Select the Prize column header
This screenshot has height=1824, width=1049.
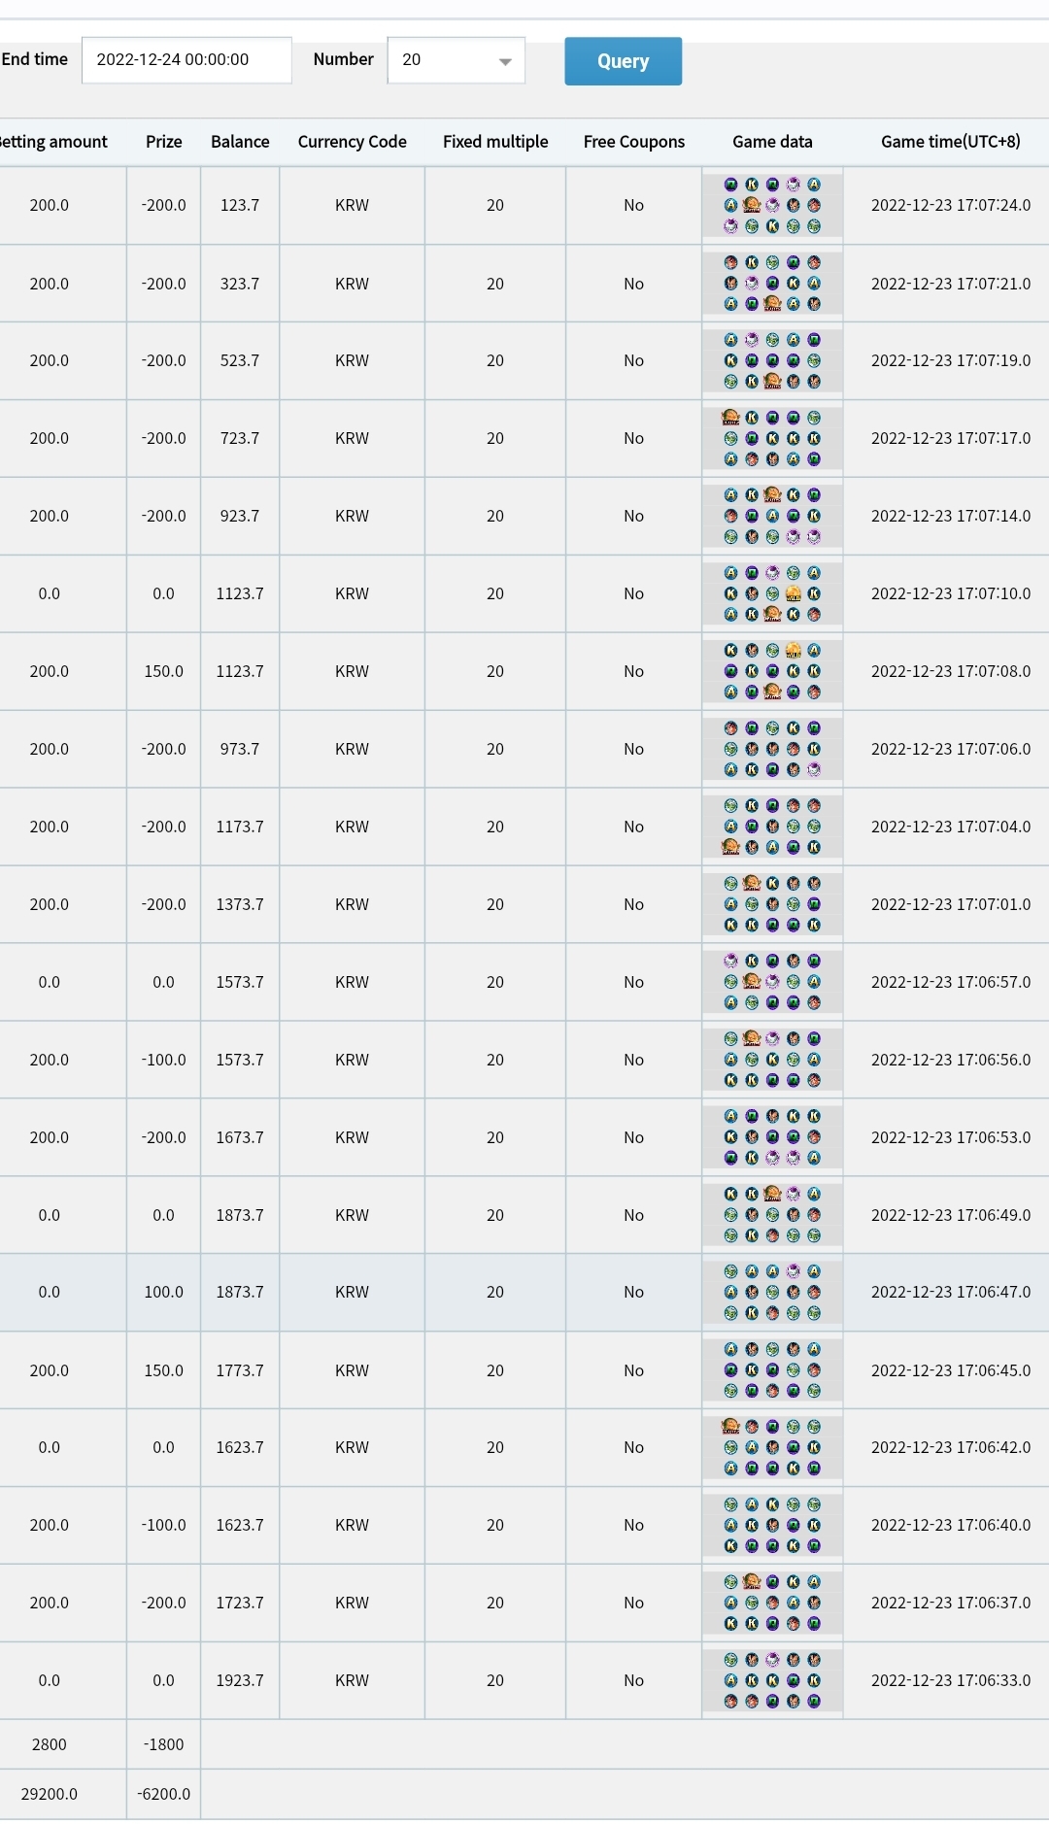tap(164, 142)
